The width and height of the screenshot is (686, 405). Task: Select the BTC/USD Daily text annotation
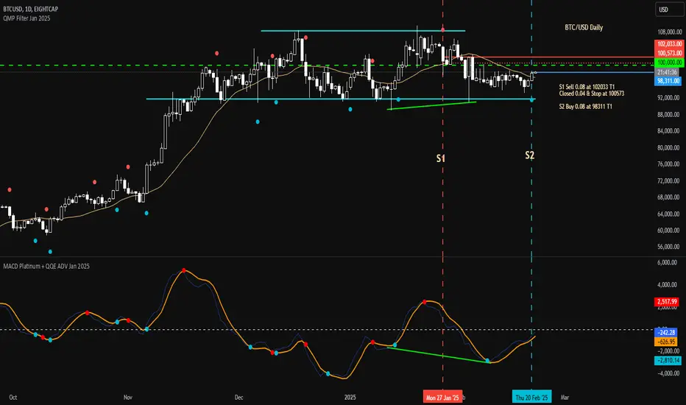[584, 27]
